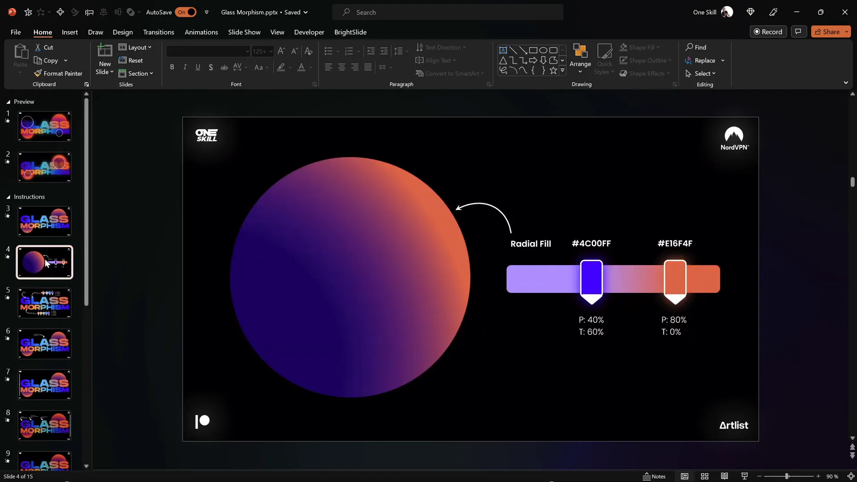This screenshot has height=482, width=857.
Task: Switch to the Transitions tab
Action: (158, 32)
